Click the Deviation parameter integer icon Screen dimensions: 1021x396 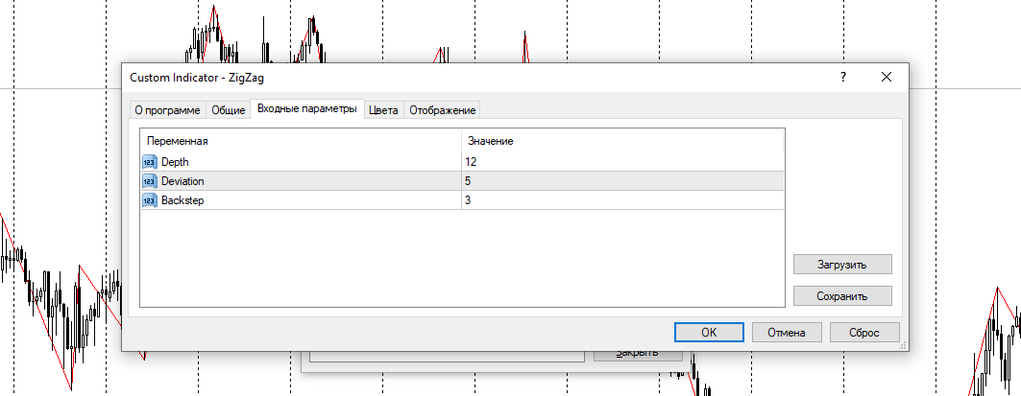(x=149, y=181)
